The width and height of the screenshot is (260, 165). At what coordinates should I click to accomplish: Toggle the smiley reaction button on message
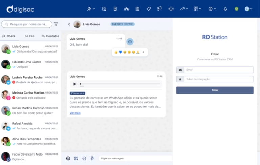(x=130, y=42)
